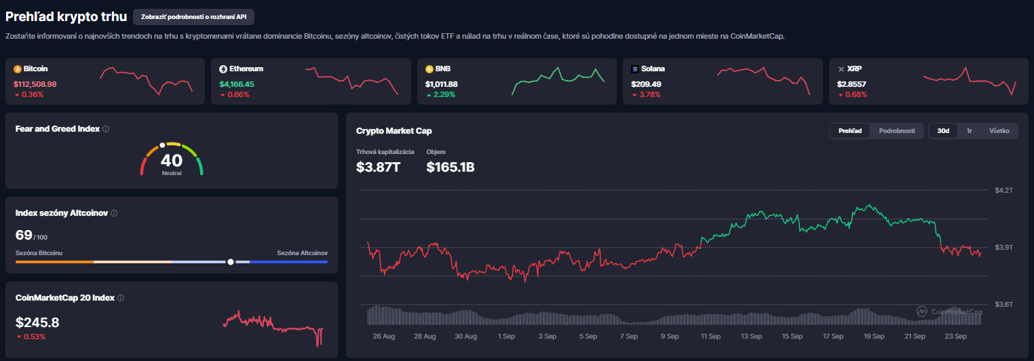
Task: Click the BNB coin icon
Action: [x=429, y=69]
